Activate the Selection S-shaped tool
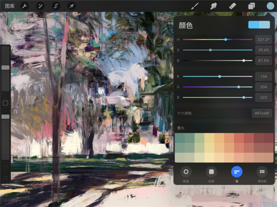 coord(55,6)
